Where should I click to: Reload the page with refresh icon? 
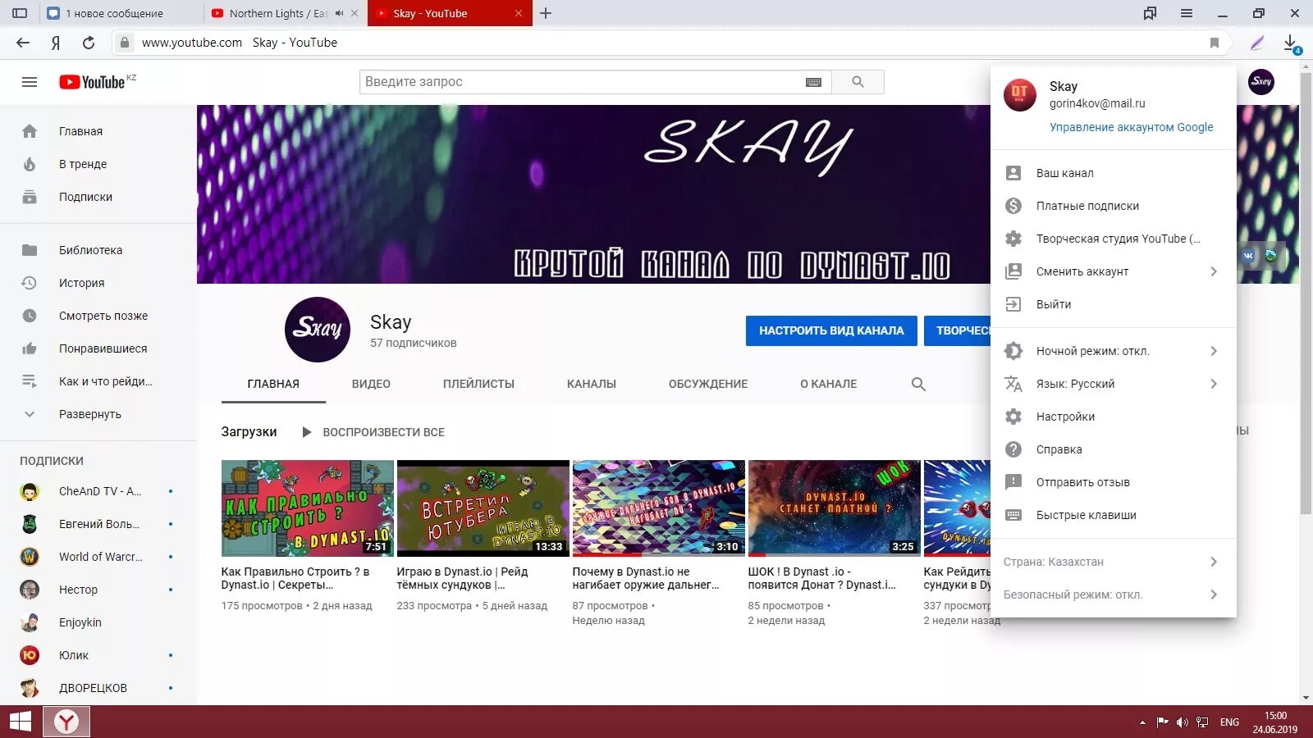(x=89, y=43)
